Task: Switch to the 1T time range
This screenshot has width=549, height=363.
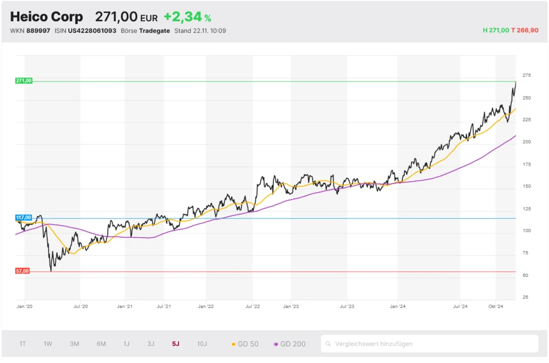Action: pyautogui.click(x=23, y=344)
